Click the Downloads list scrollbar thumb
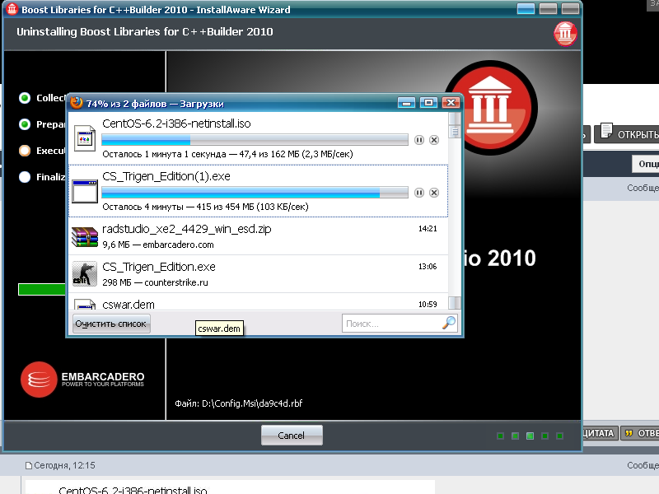 [455, 133]
